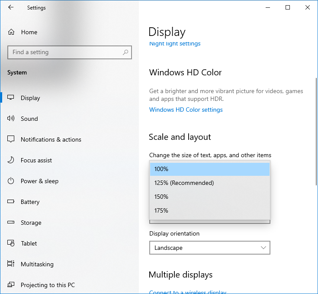Click the Power & sleep power icon
Viewport: 318px width, 294px height.
click(x=11, y=181)
